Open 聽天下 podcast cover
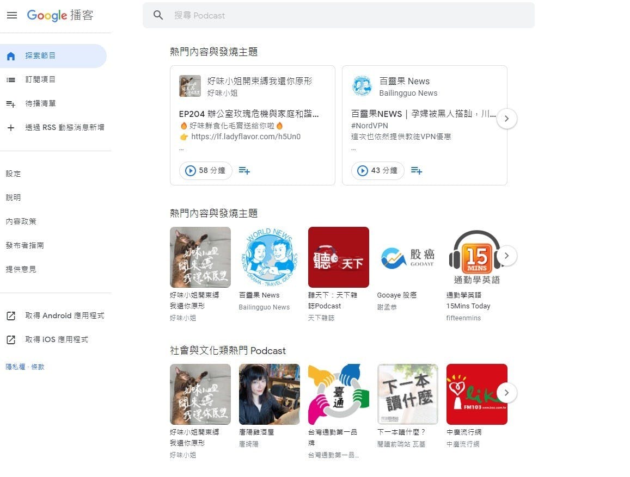Screen dimensions: 630x477 (339, 257)
